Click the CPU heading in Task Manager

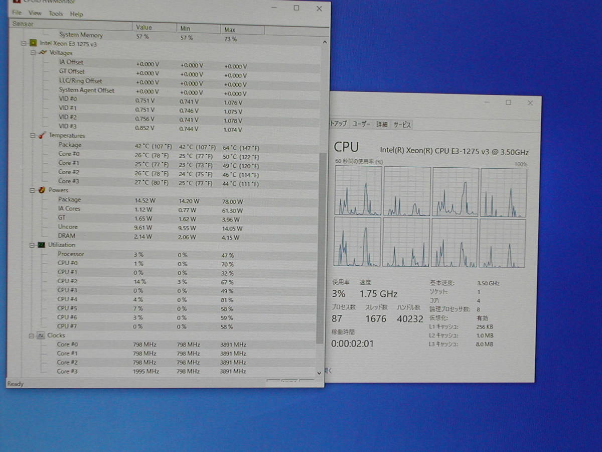[x=346, y=147]
